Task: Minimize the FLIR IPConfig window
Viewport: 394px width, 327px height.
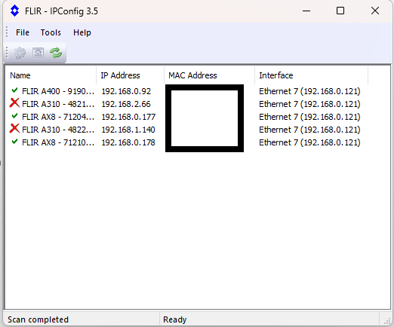Action: tap(306, 11)
